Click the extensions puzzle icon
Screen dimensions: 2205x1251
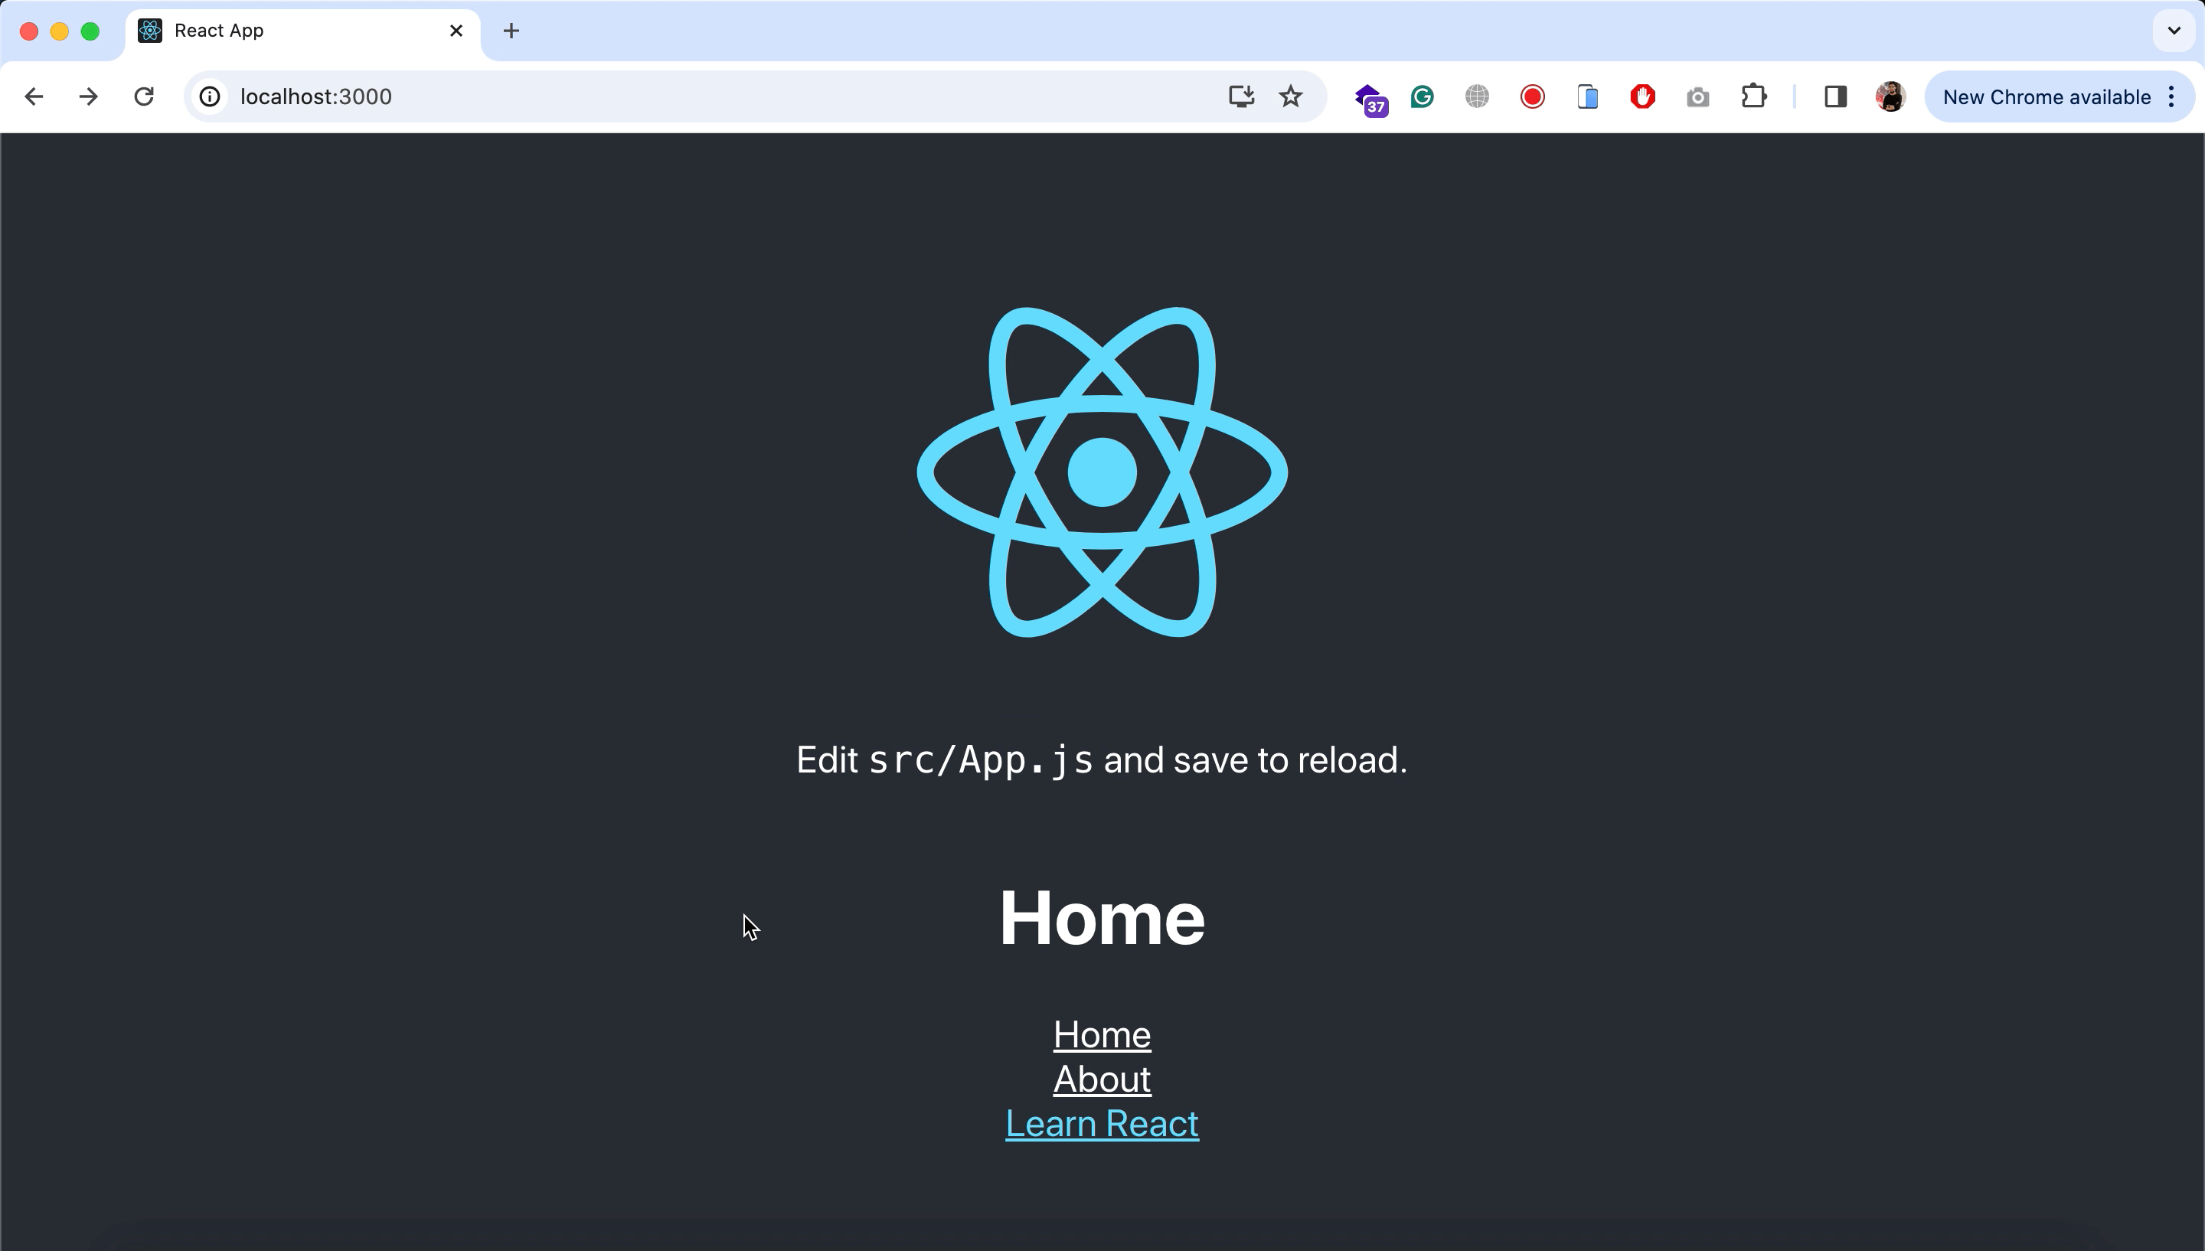coord(1754,96)
